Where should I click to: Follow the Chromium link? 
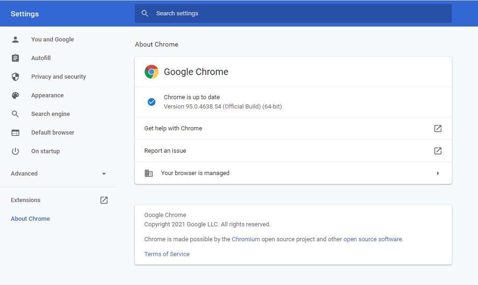point(246,239)
